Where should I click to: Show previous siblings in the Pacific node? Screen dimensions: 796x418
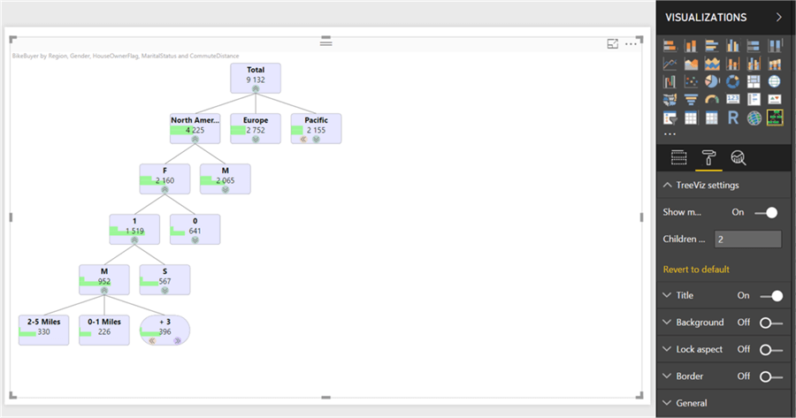(303, 139)
